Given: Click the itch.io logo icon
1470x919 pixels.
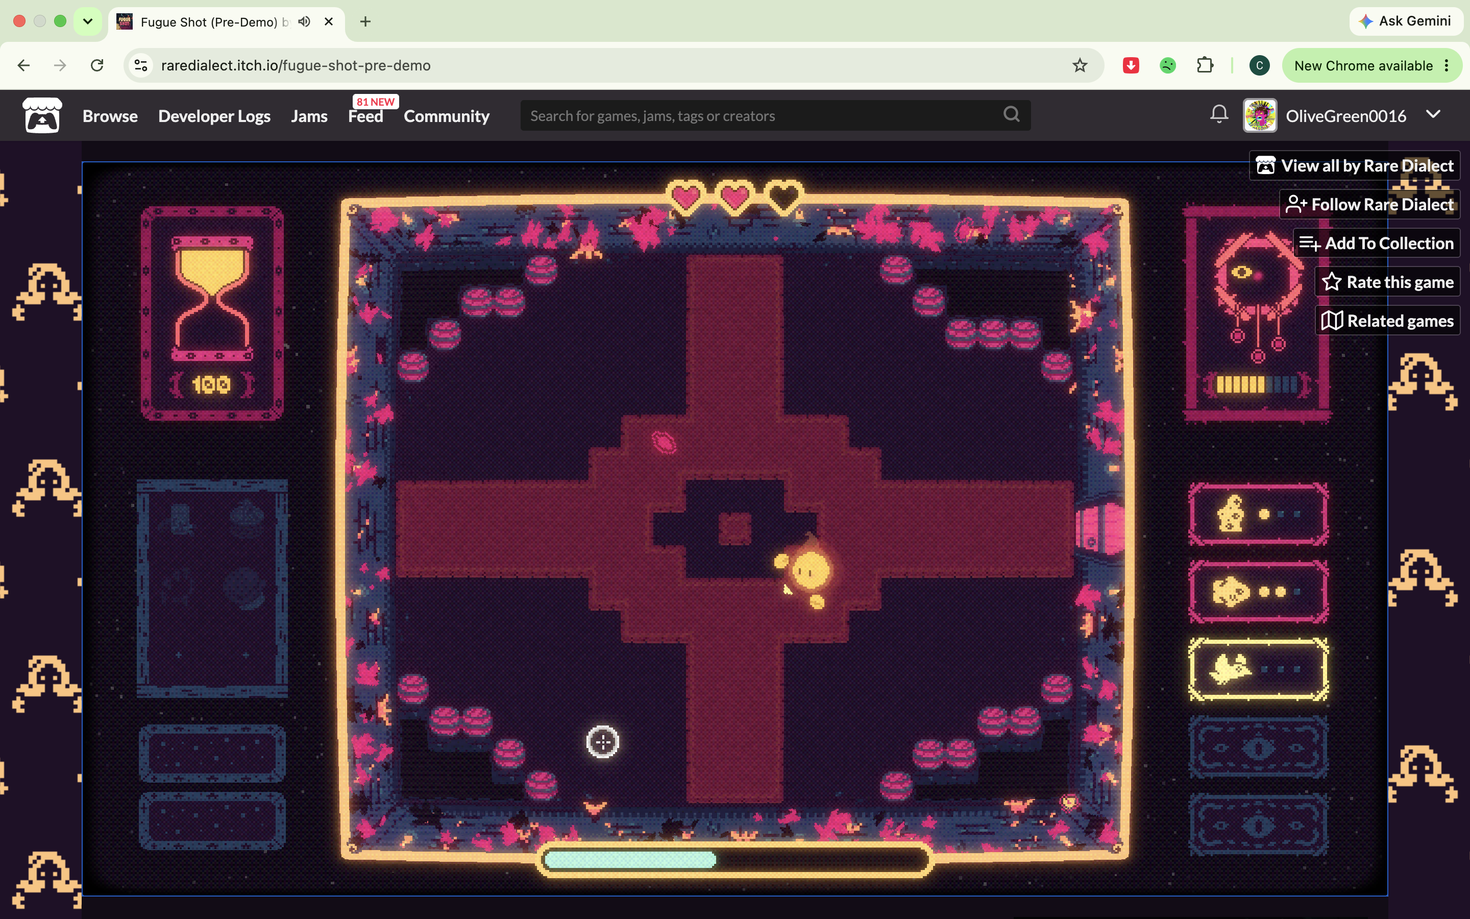Looking at the screenshot, I should point(42,115).
